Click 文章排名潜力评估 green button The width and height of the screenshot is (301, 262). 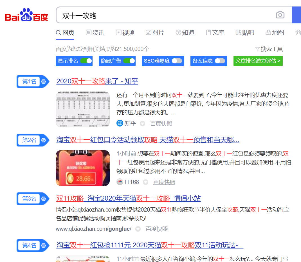258,61
